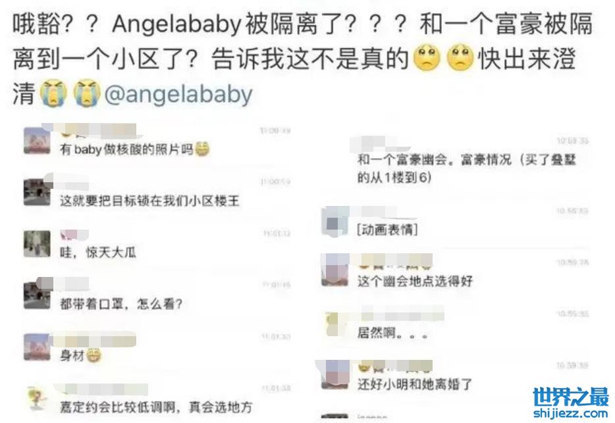Viewport: 615px width, 423px height.
Task: Click first crying emoji after '清'
Action: tap(54, 93)
